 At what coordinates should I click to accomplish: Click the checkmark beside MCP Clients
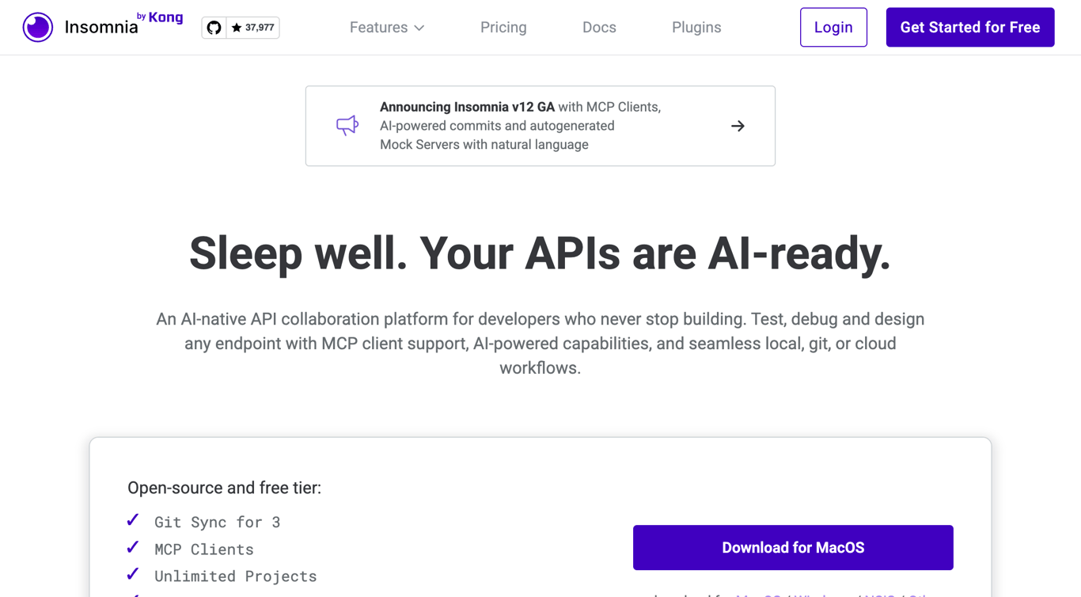click(133, 547)
